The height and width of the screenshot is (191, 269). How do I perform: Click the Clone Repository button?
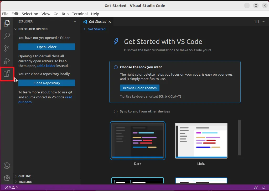pos(47,83)
